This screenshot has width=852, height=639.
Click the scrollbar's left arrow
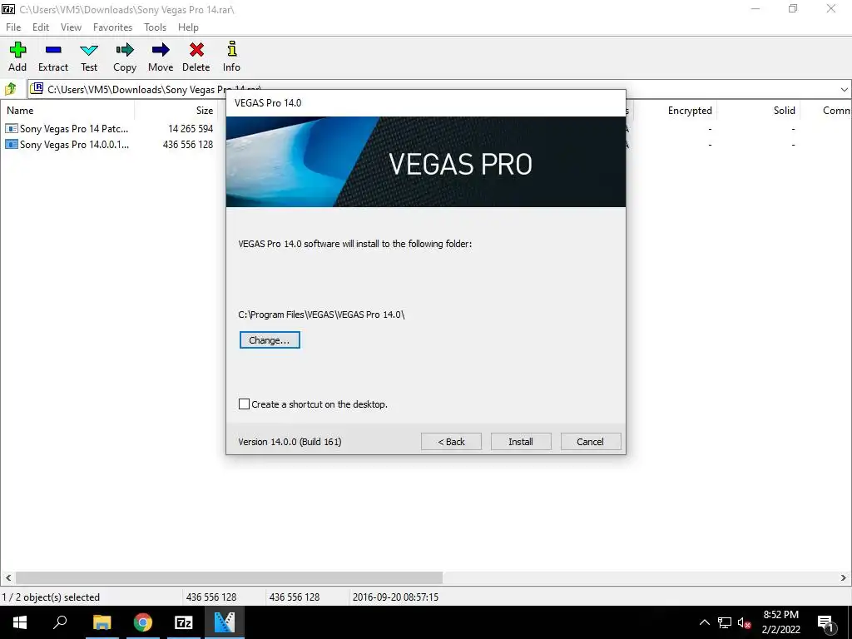tap(8, 577)
